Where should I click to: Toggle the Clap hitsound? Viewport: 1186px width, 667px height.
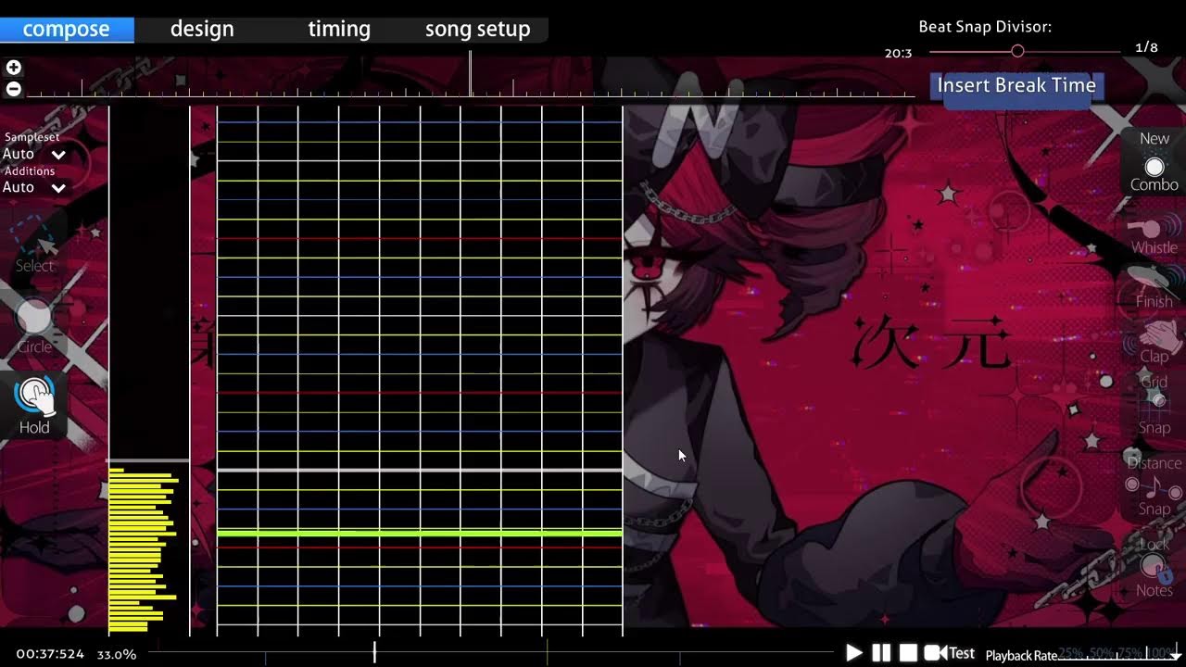pyautogui.click(x=1154, y=342)
